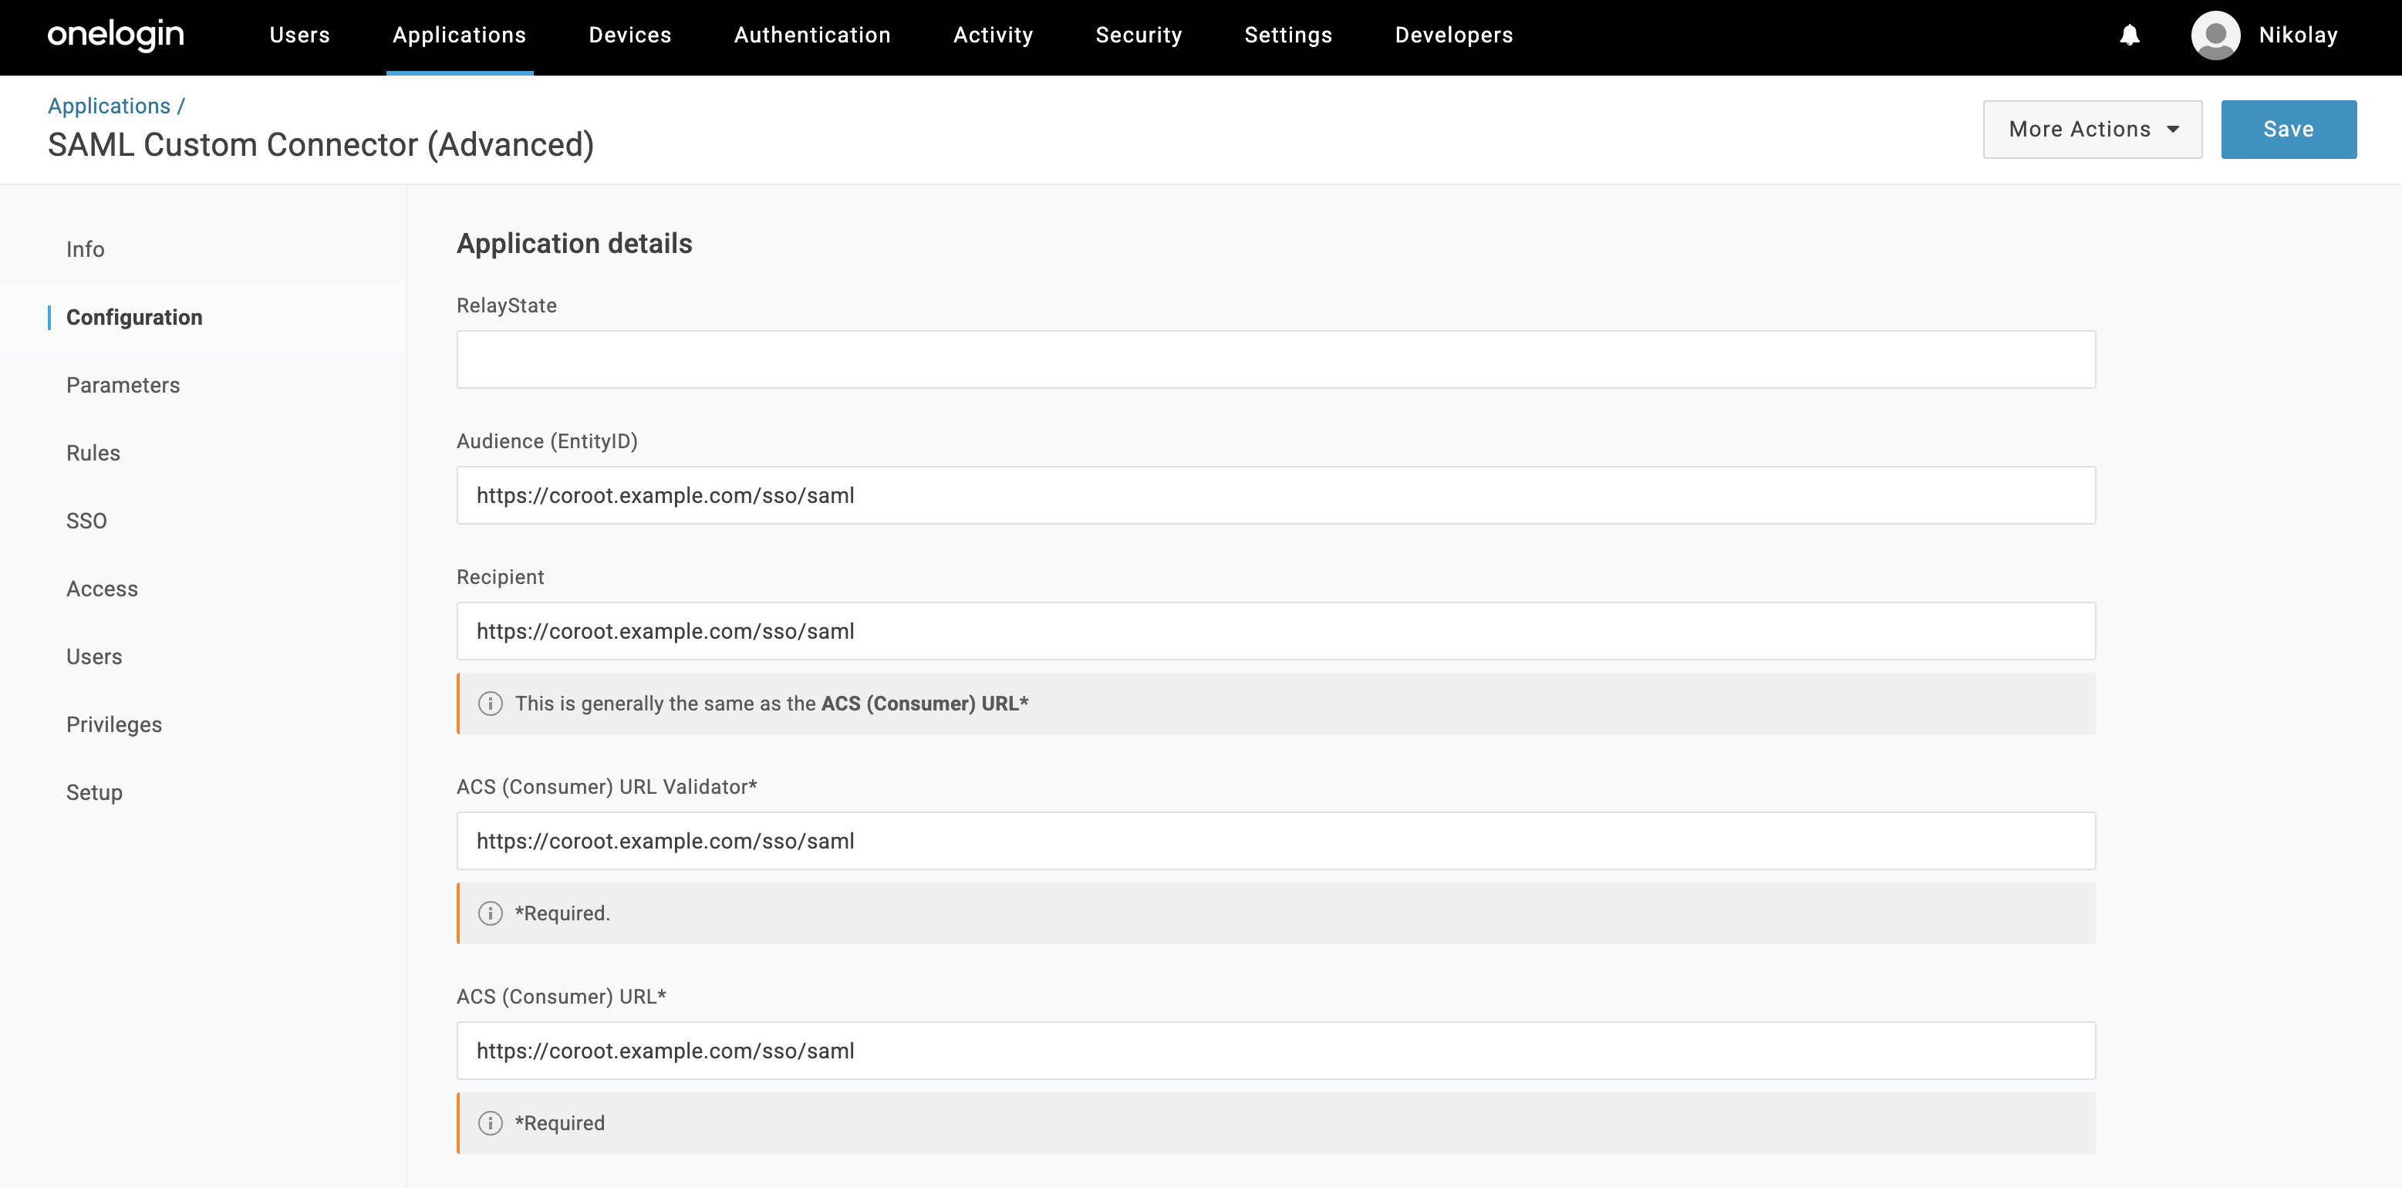Click the user avatar icon

click(x=2215, y=35)
